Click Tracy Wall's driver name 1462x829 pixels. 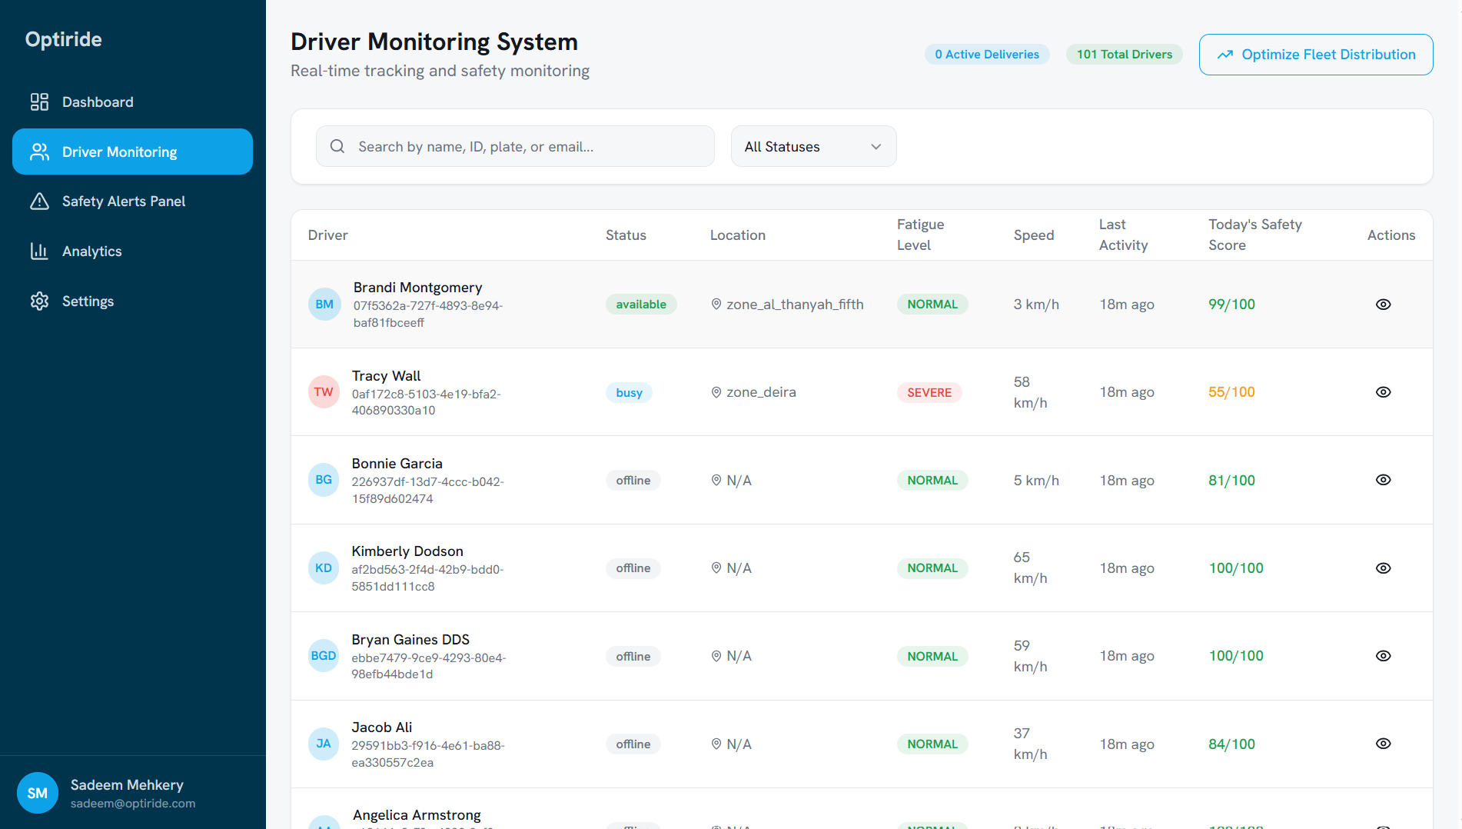click(x=387, y=376)
